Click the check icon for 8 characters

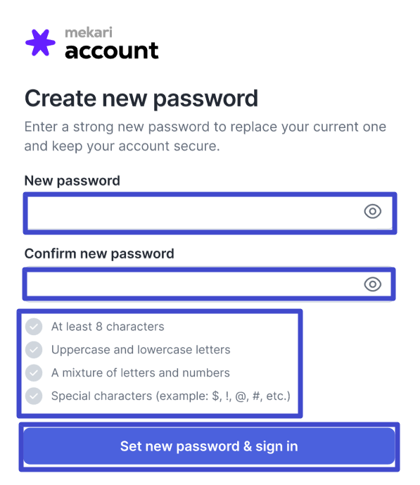[34, 327]
